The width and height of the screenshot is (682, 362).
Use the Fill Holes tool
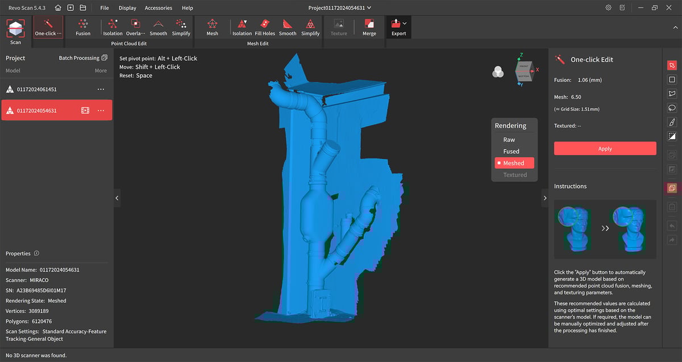(265, 27)
